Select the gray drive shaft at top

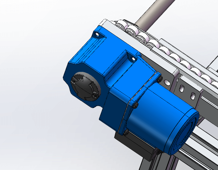click(153, 15)
